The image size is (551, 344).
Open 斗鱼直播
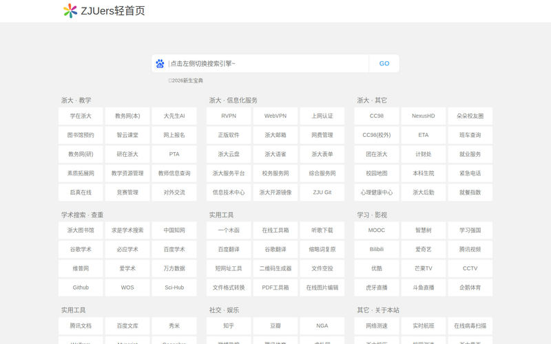pyautogui.click(x=424, y=288)
